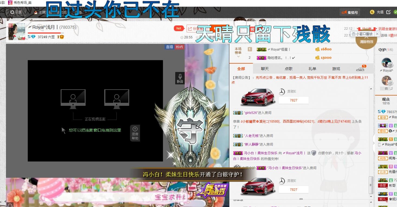Click the left video link monitor icon
This screenshot has height=207, width=397.
coord(73,99)
